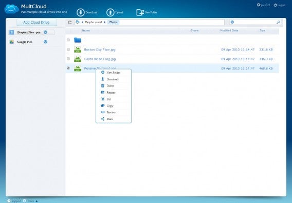The image size is (292, 203).
Task: Click the Photos breadcrumb segment
Action: pyautogui.click(x=113, y=22)
